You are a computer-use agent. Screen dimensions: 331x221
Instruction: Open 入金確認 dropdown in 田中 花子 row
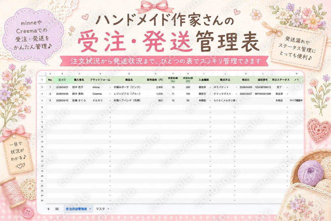[210, 87]
